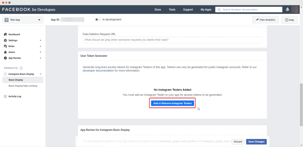Click the Alerts bell icon in sidebar
Image resolution: width=303 pixels, height=147 pixels.
pos(5,52)
